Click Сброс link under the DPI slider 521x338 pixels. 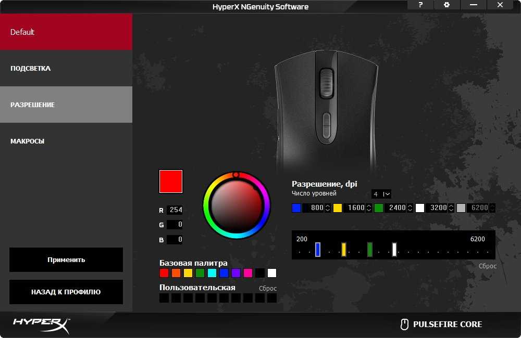click(x=488, y=266)
